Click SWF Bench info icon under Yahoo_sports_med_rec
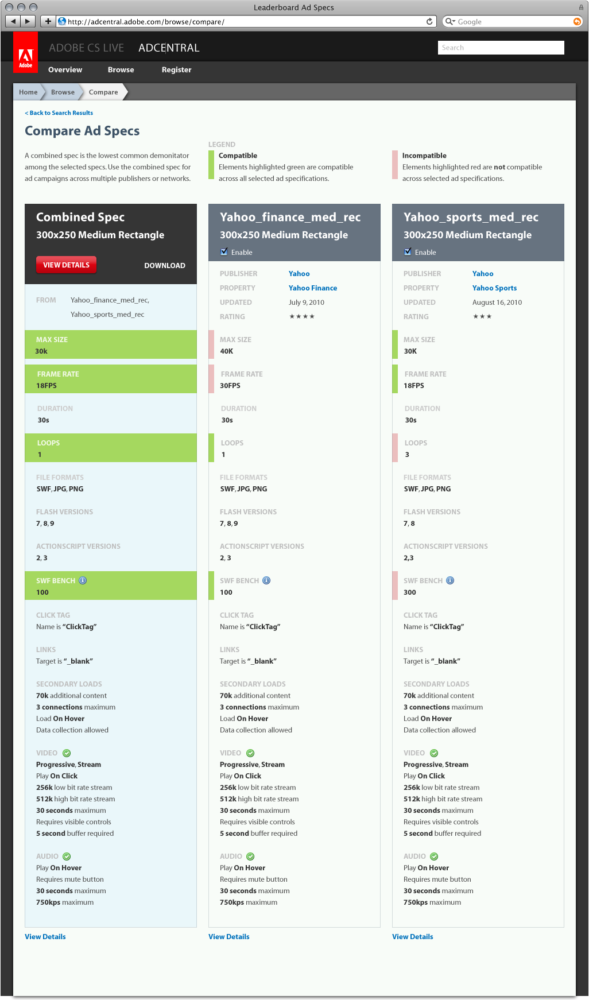Screen dimensions: 589x1000 coord(450,580)
